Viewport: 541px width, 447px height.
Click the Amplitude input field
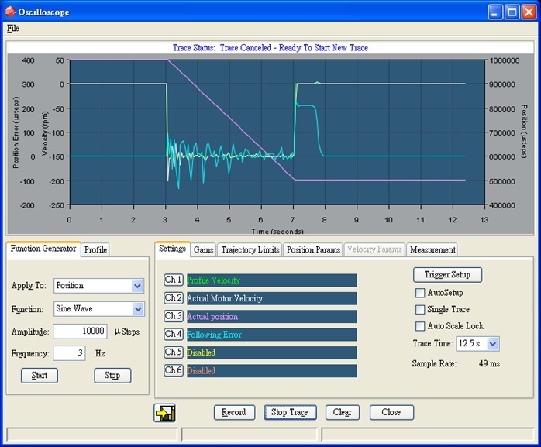[80, 332]
